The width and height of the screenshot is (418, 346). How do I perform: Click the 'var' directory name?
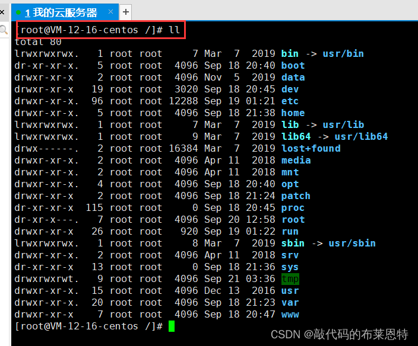290,303
